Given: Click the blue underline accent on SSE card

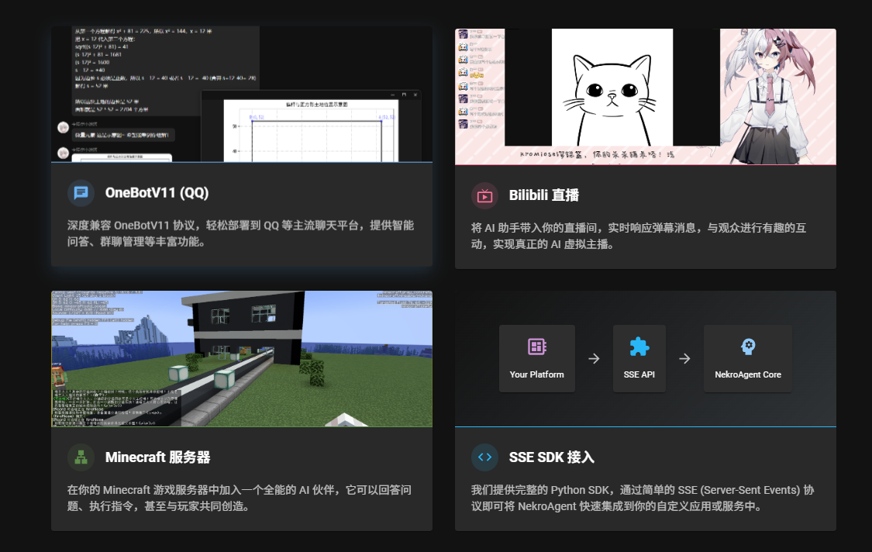Looking at the screenshot, I should click(646, 426).
